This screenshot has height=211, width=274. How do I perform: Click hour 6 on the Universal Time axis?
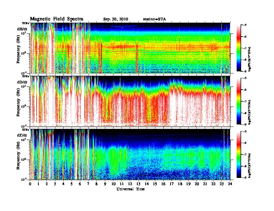point(80,184)
